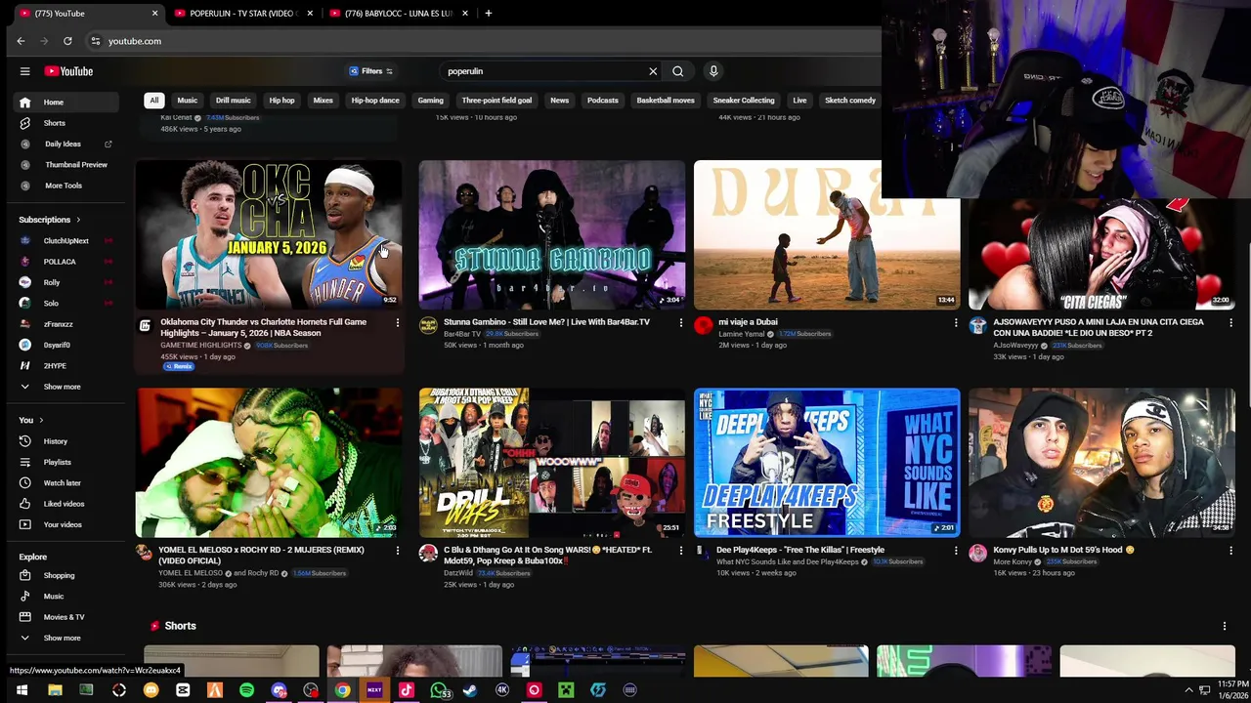Open the Filters dropdown

(x=371, y=71)
